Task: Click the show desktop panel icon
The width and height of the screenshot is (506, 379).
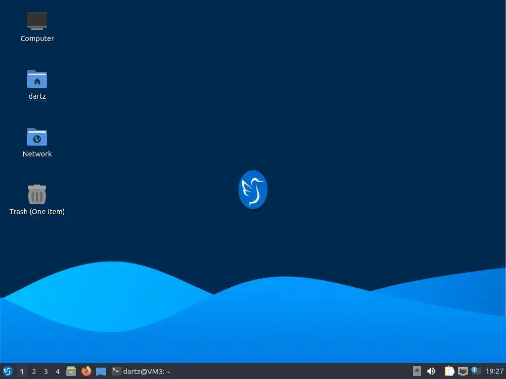Action: point(101,371)
